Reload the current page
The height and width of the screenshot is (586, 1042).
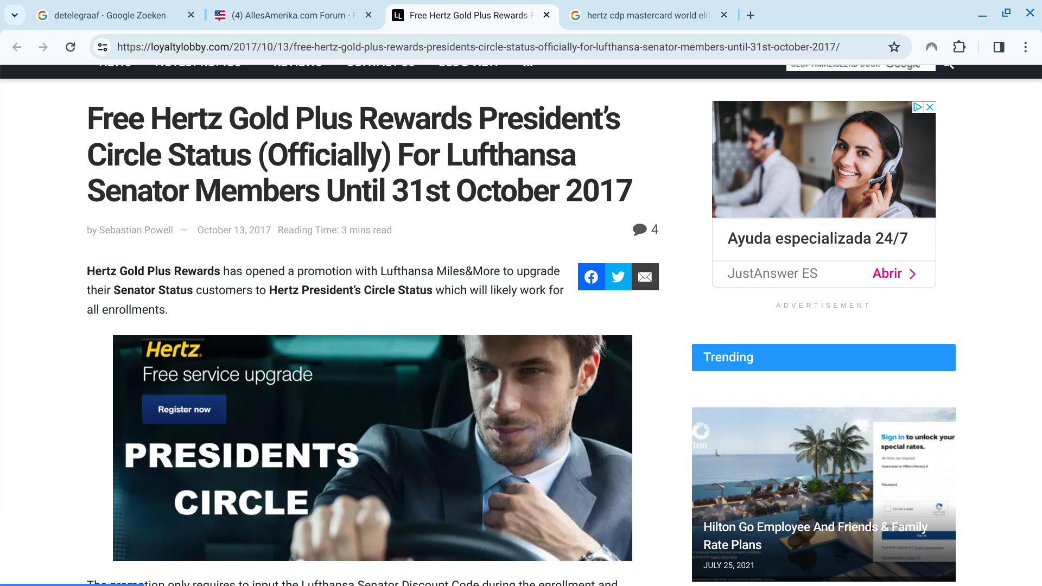[71, 47]
